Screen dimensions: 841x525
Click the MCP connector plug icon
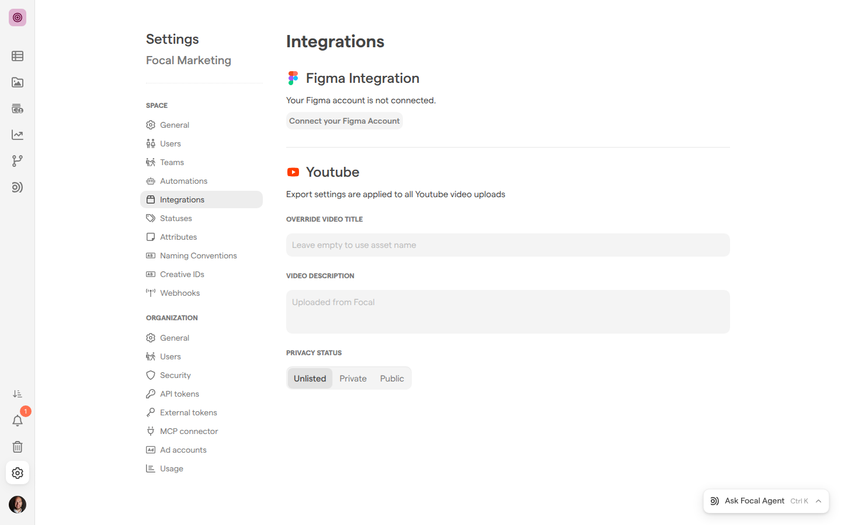pyautogui.click(x=151, y=431)
